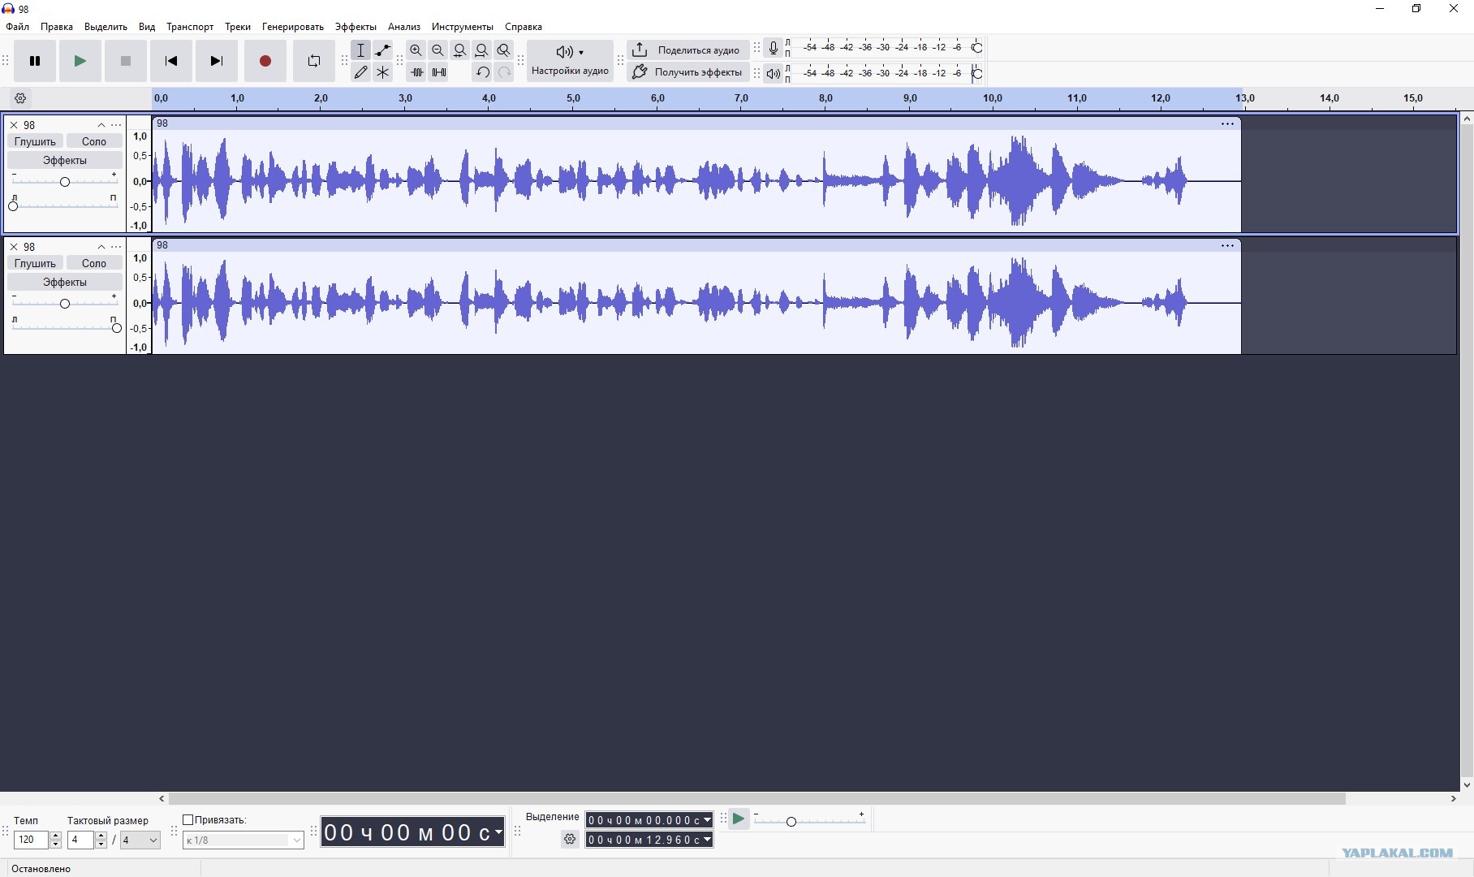This screenshot has width=1474, height=877.
Task: Open the Файл menu
Action: click(x=18, y=27)
